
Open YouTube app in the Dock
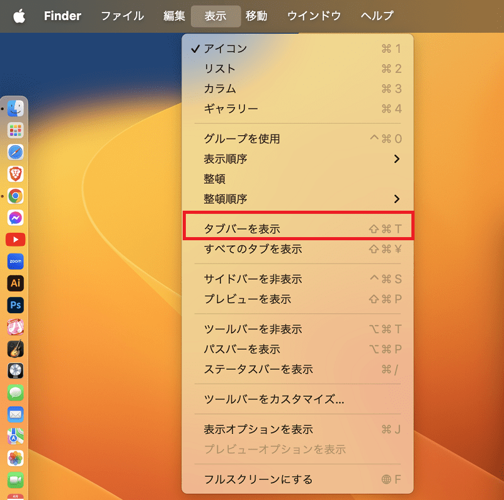[x=15, y=240]
